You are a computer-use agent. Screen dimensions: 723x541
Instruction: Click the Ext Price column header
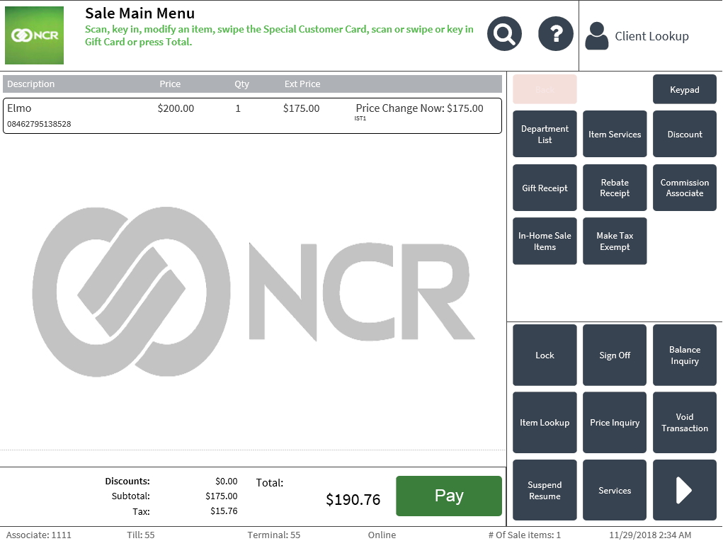point(302,84)
